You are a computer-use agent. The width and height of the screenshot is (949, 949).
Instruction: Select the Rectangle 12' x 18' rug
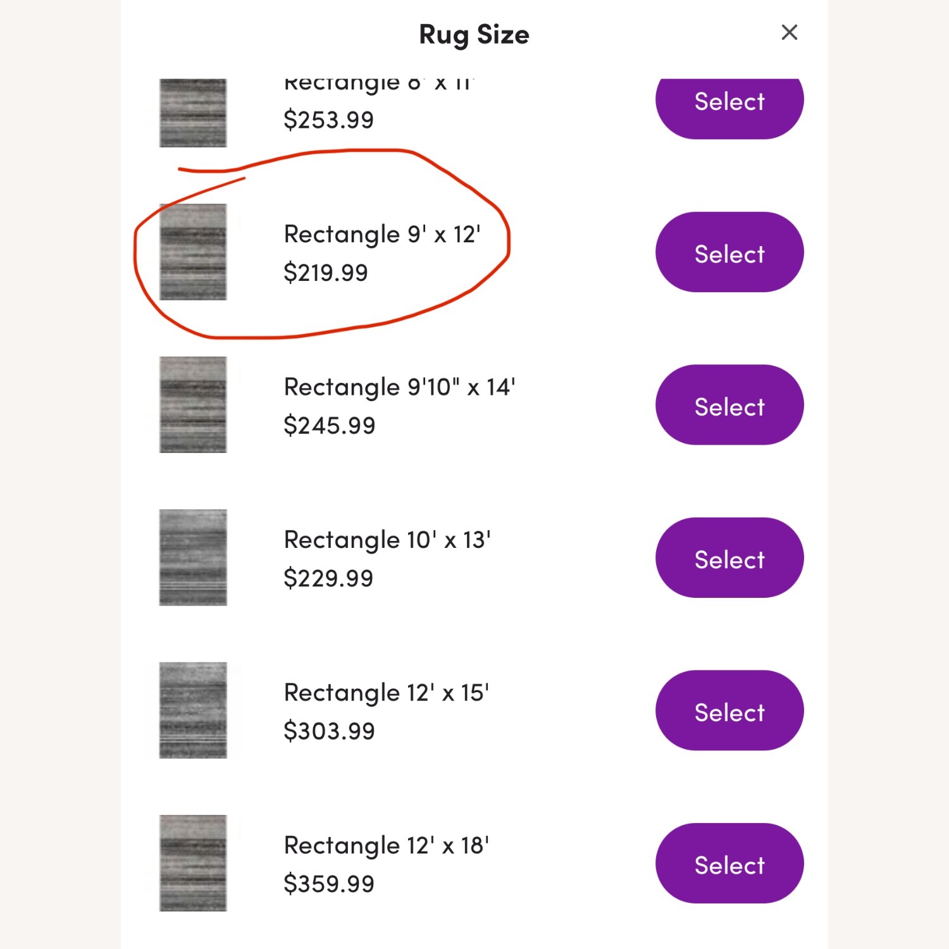click(x=729, y=864)
